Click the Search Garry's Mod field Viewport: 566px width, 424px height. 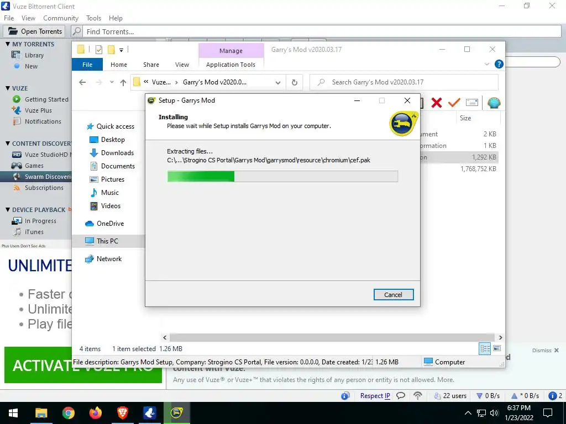pyautogui.click(x=404, y=82)
